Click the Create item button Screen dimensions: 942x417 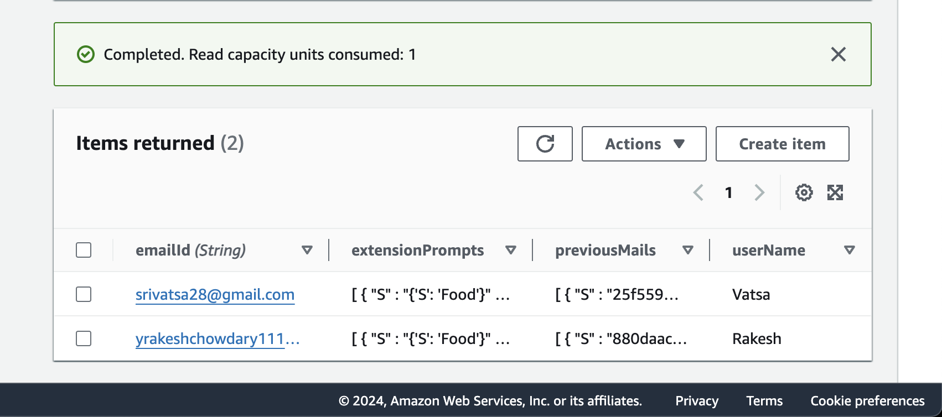coord(782,144)
